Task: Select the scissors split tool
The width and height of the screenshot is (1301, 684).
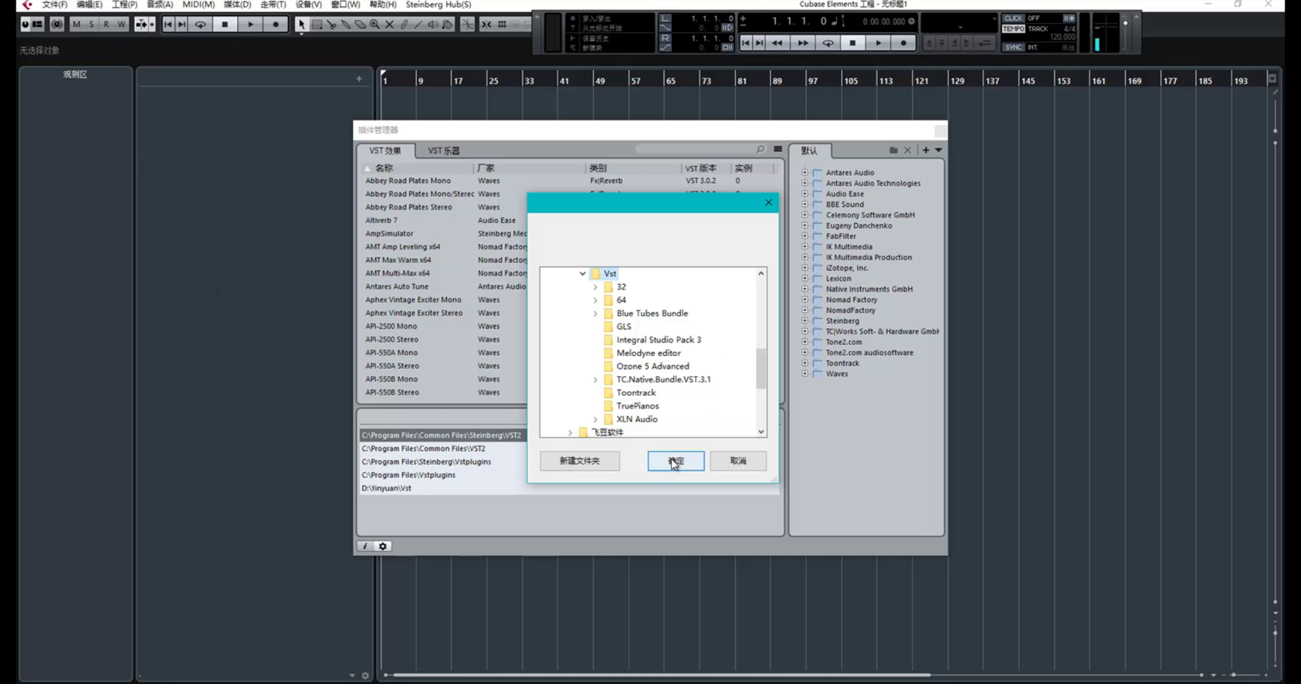Action: [331, 24]
